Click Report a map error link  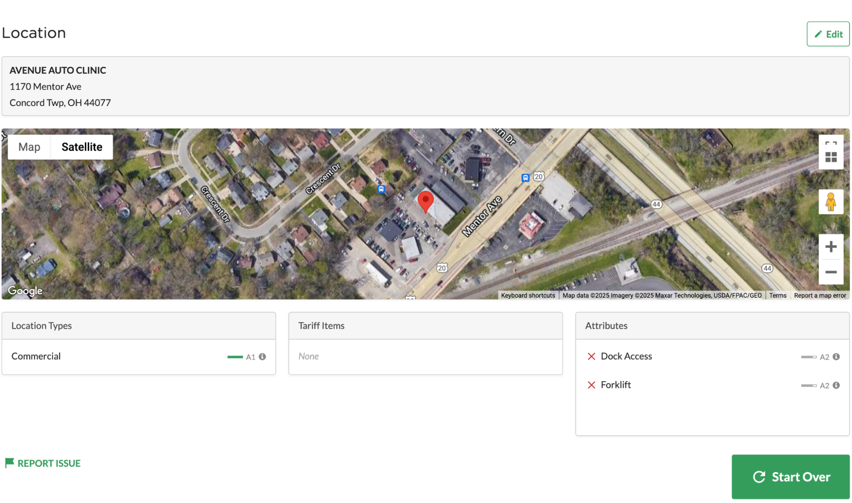820,296
